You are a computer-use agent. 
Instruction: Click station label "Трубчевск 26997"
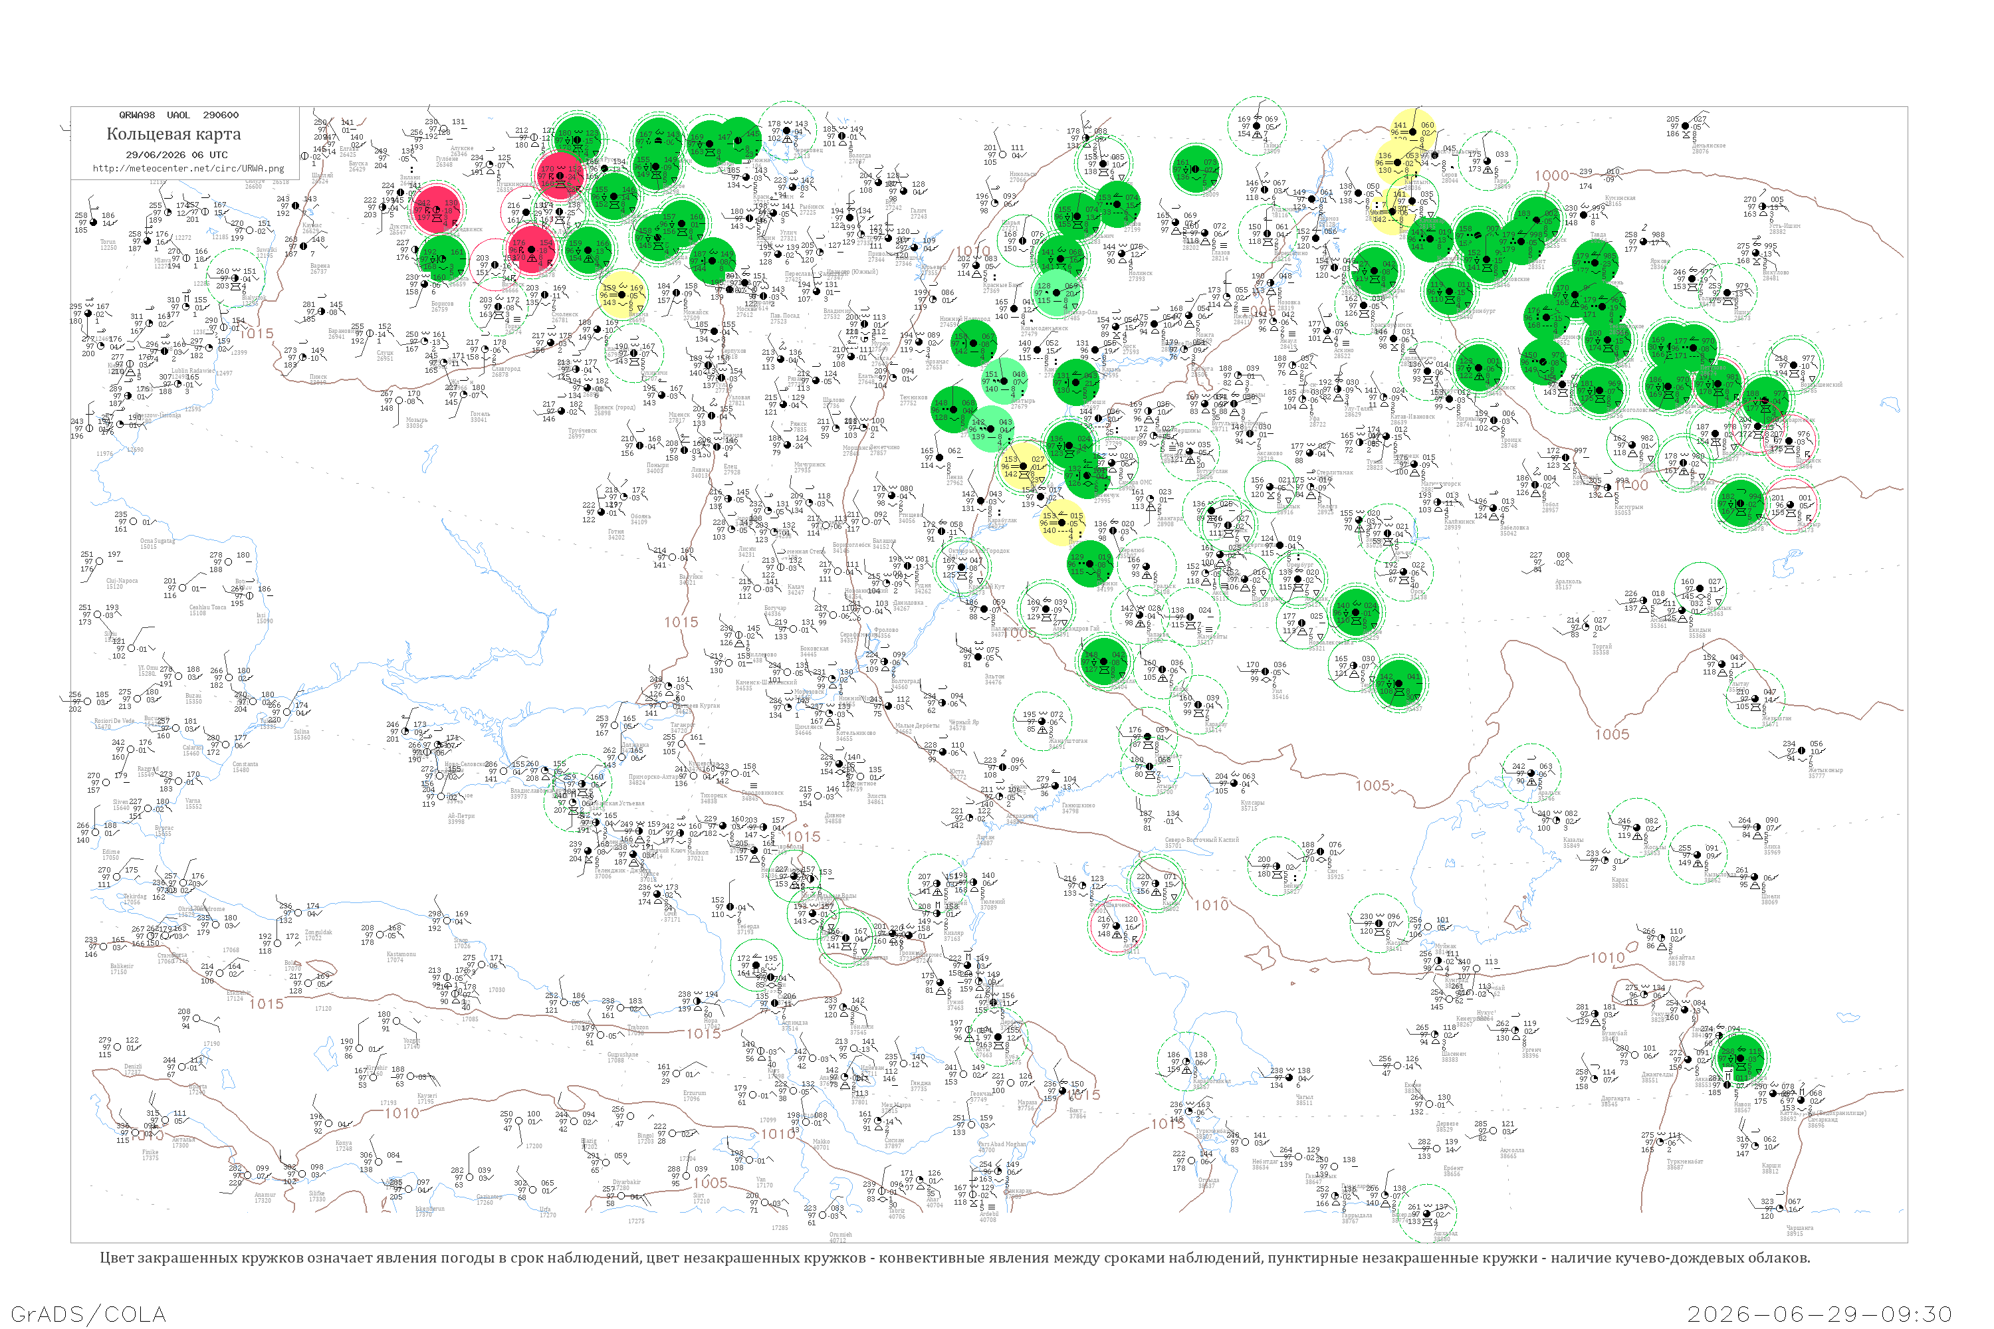(582, 433)
